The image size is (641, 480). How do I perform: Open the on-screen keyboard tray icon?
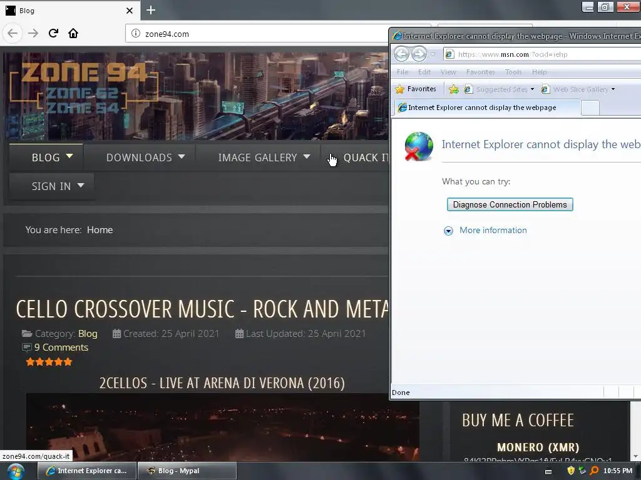click(x=548, y=471)
